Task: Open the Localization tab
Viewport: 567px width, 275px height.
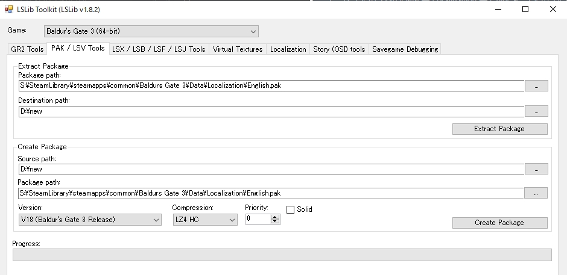Action: (x=288, y=49)
